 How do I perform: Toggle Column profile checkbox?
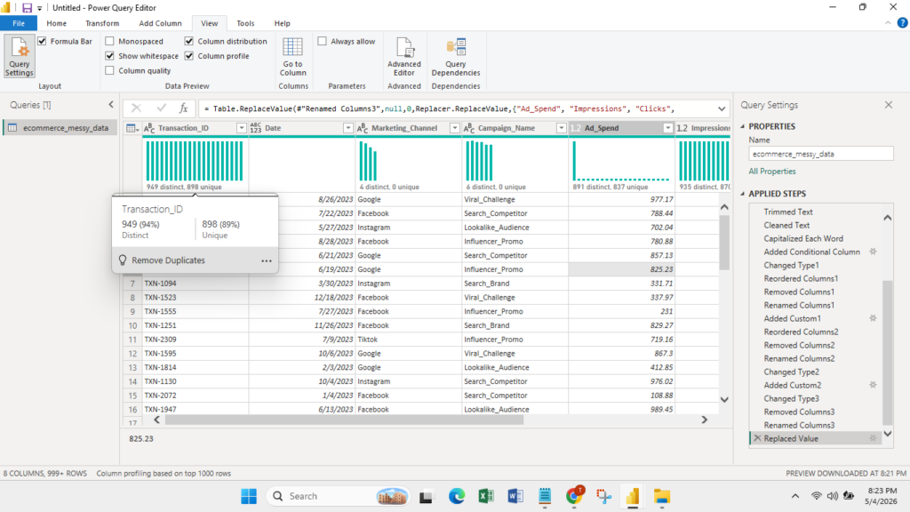[x=189, y=56]
